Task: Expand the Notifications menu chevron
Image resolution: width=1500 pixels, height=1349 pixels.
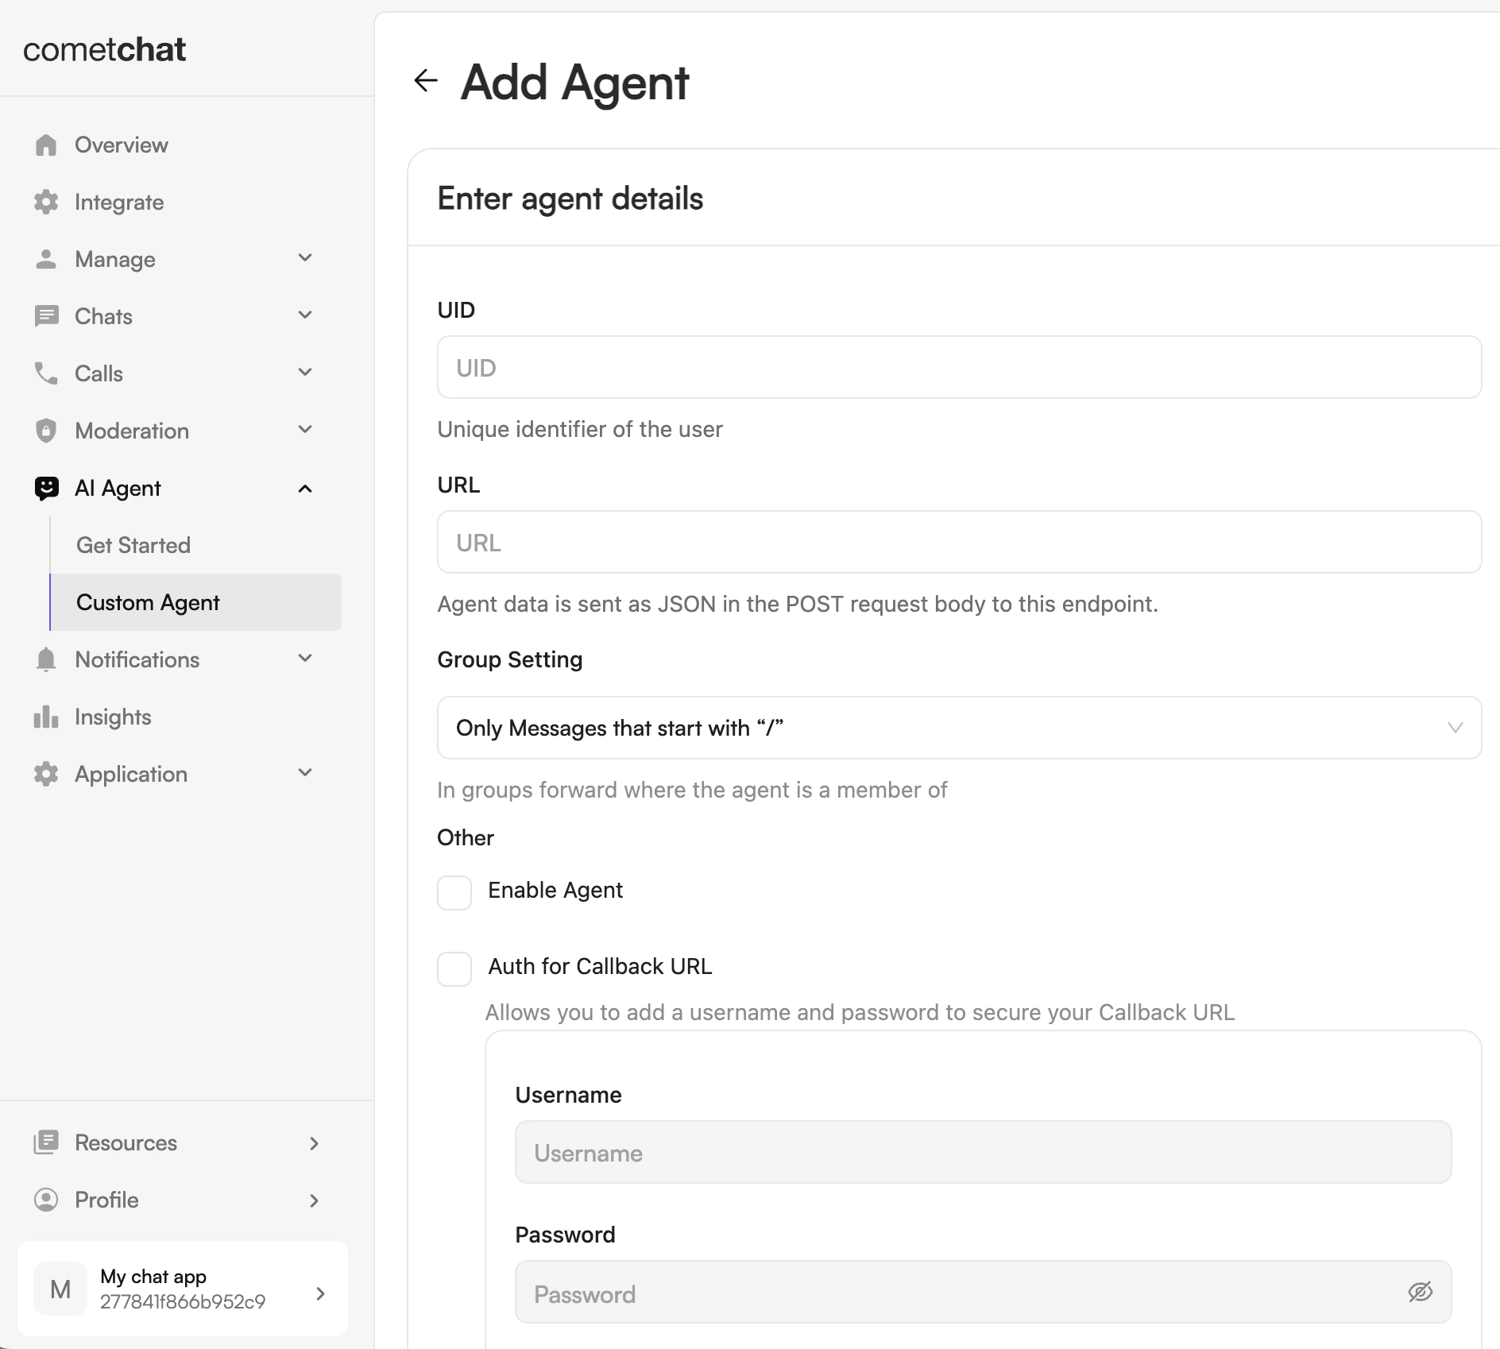Action: tap(305, 659)
